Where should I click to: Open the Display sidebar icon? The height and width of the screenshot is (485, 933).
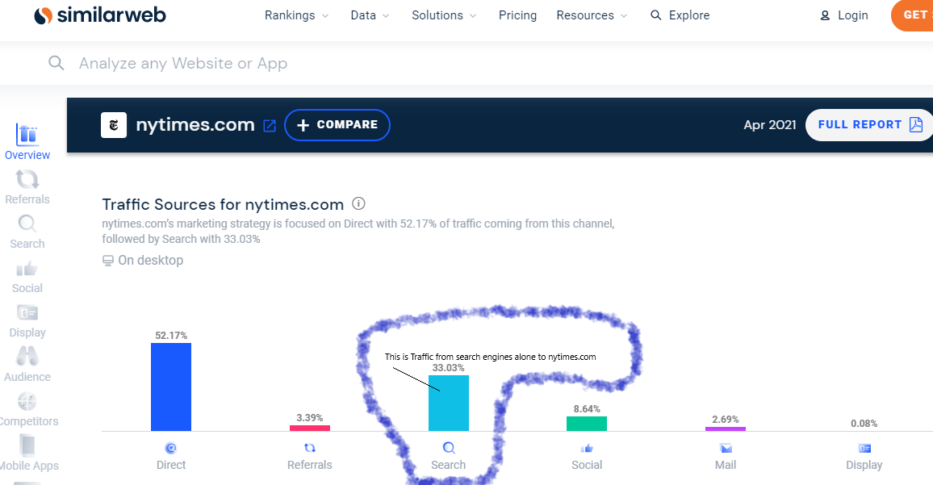27,312
